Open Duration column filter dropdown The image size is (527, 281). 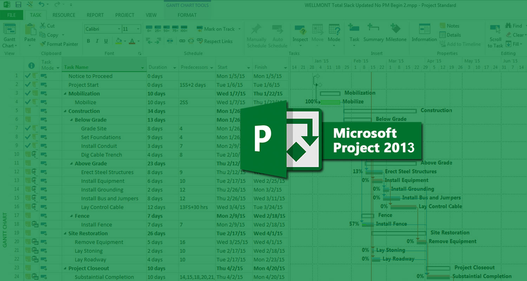175,67
